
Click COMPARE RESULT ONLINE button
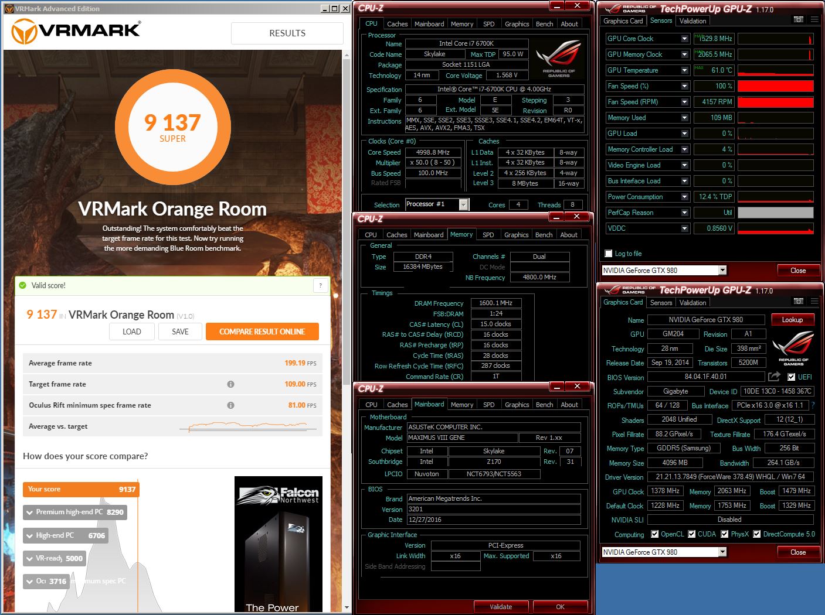point(262,332)
